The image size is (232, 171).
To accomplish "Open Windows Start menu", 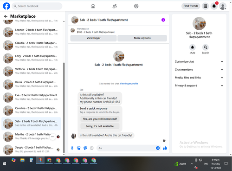I will pos(4,164).
